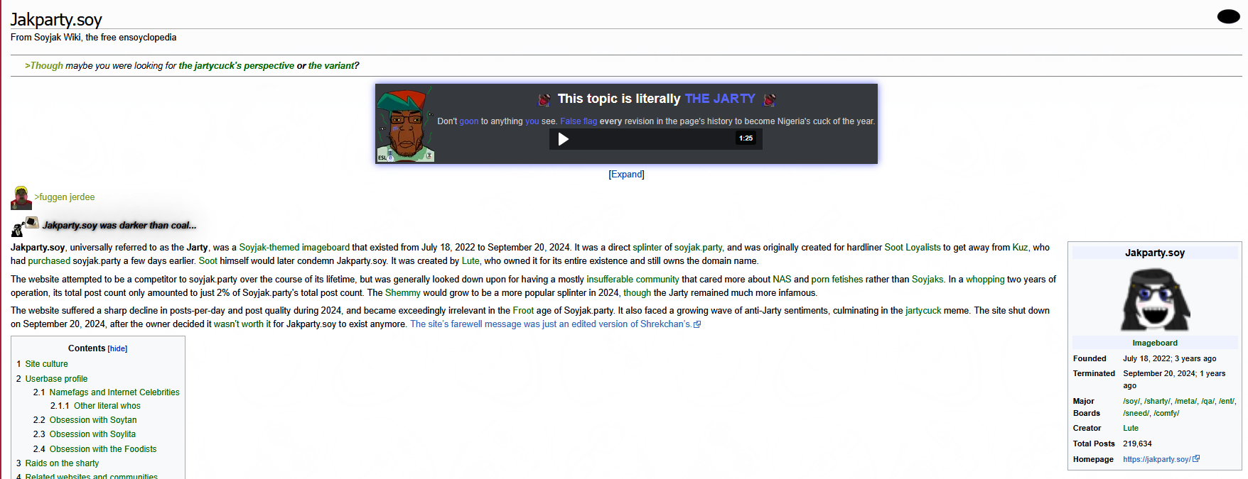Jump to Obsession with Soylita
Screen dimensions: 1248x479
pyautogui.click(x=92, y=434)
